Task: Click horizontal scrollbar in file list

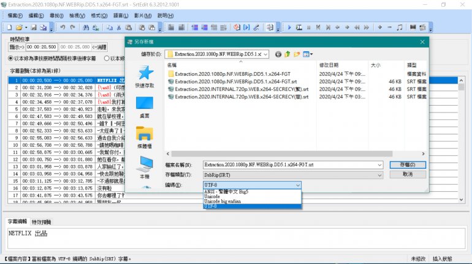Action: coord(282,153)
